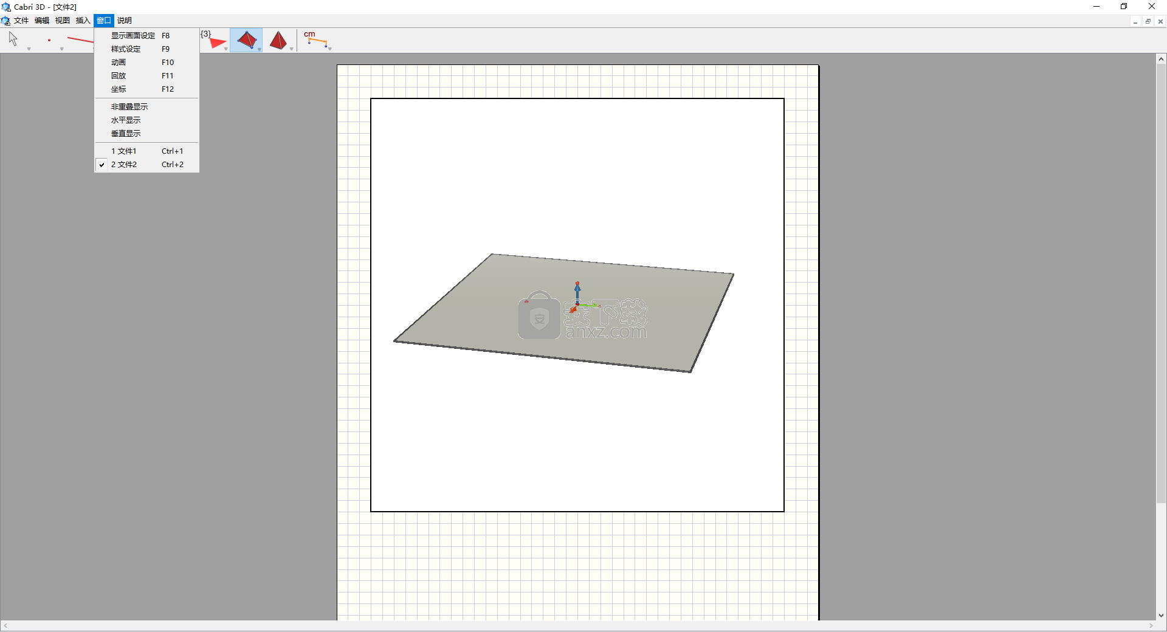Select checked document 2 文件2

point(146,165)
